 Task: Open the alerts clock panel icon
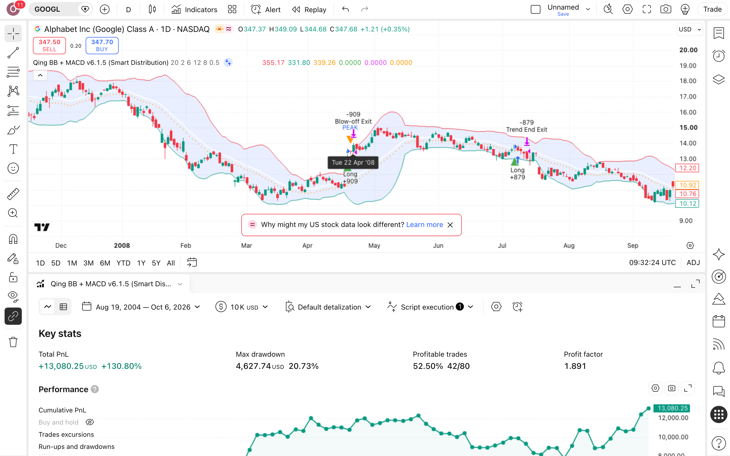tap(719, 56)
